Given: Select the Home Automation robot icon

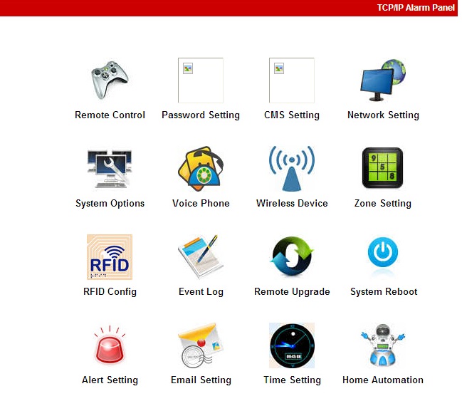Looking at the screenshot, I should tap(383, 345).
